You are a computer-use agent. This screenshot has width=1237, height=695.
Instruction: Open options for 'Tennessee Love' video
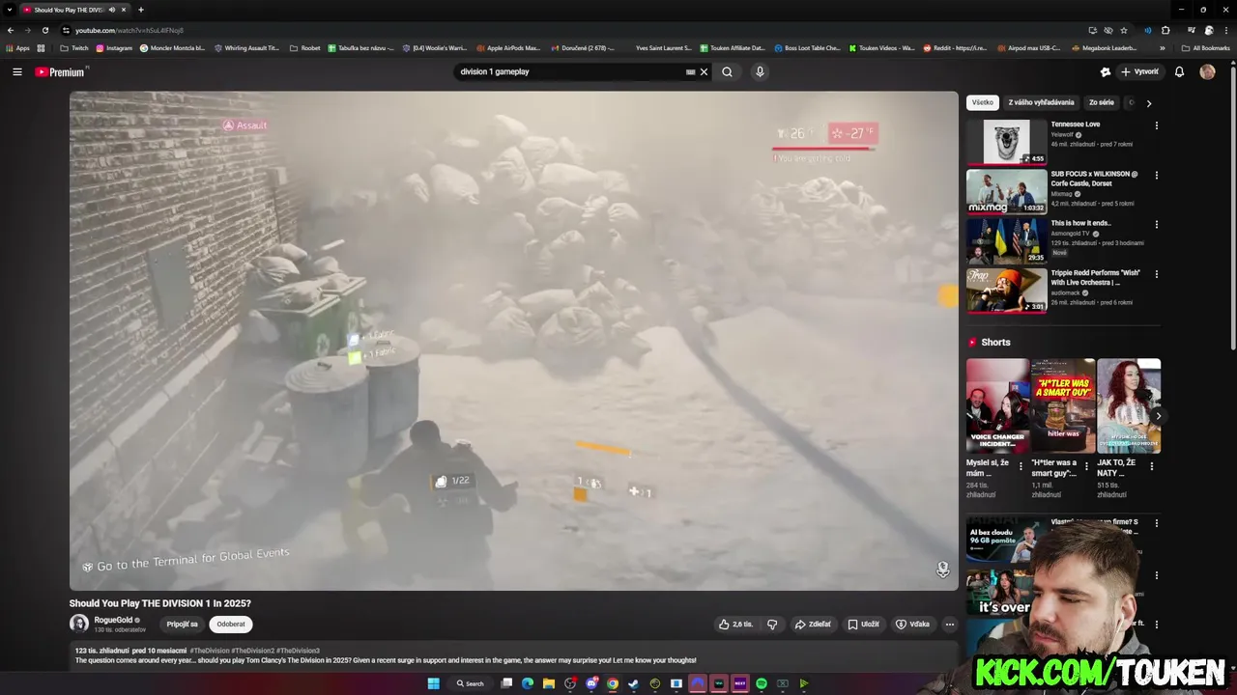click(1156, 125)
